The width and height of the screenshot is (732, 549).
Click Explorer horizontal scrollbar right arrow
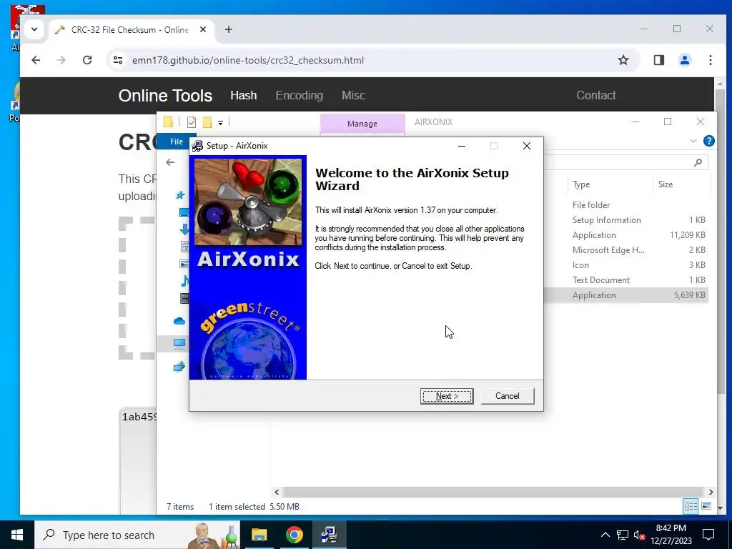711,492
